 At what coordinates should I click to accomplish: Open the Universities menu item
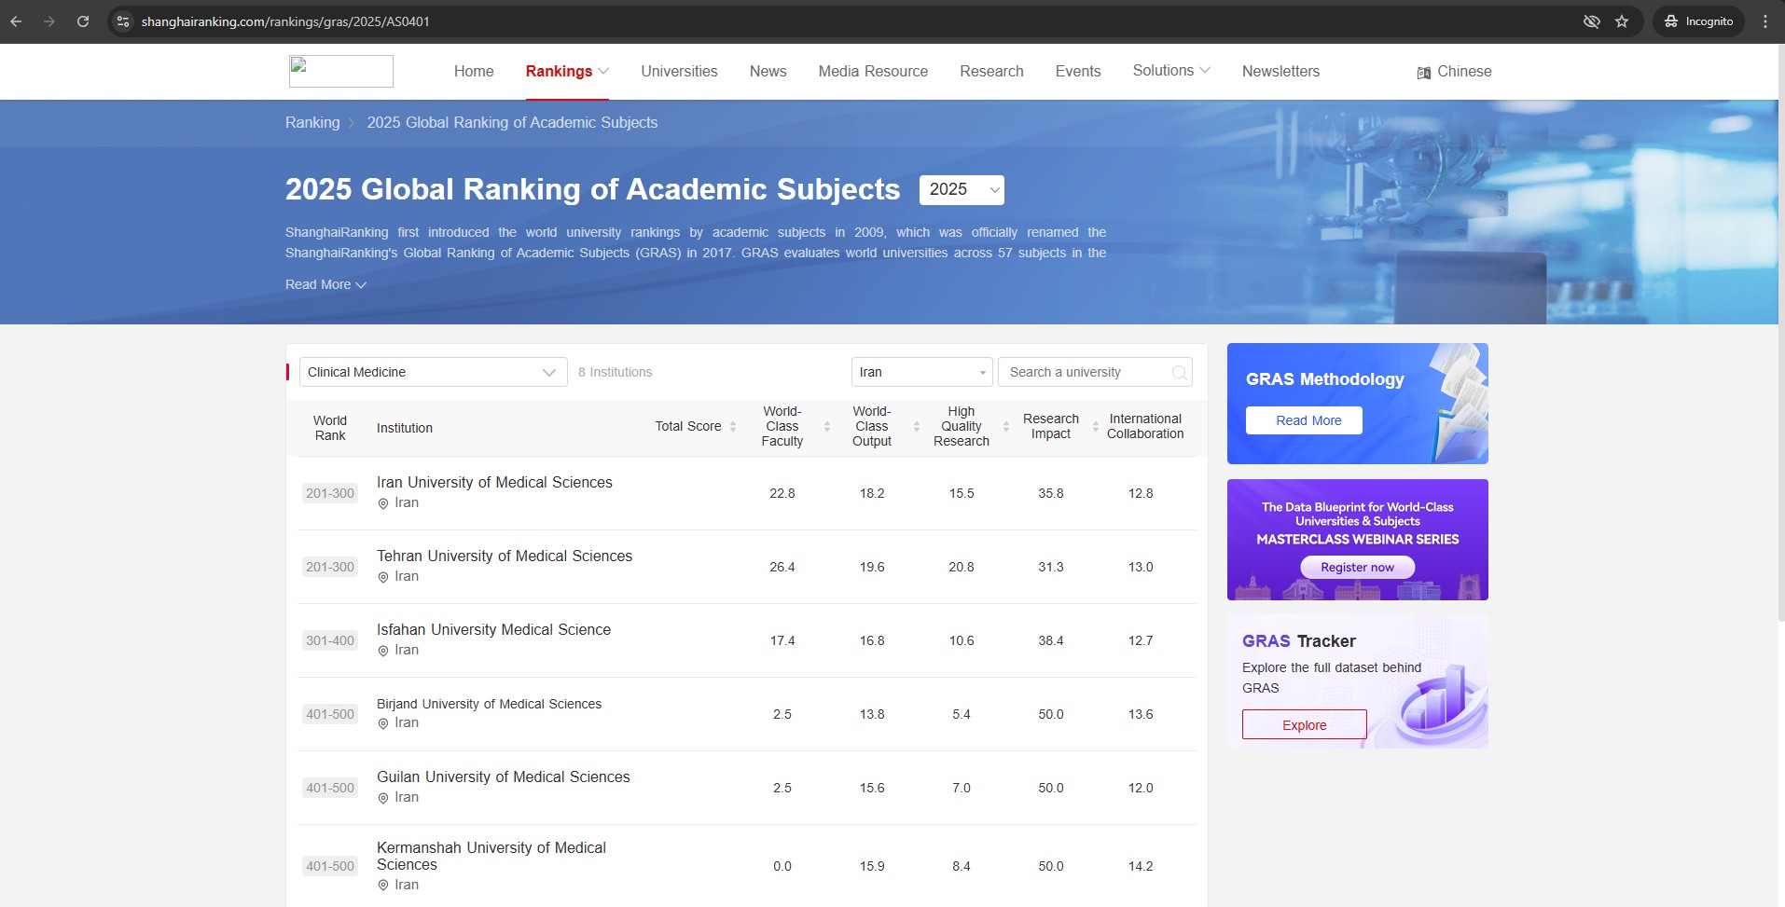[x=679, y=72]
